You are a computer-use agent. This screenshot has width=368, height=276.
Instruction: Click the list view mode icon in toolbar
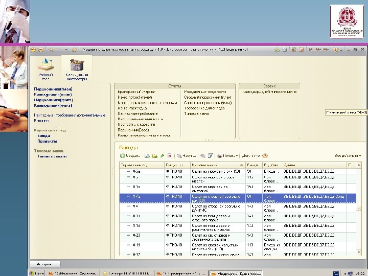tap(211, 156)
